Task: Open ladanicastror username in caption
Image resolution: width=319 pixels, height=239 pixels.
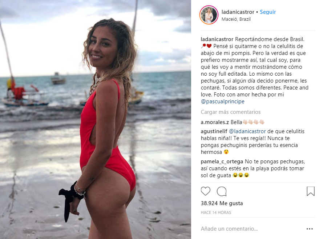Action: point(217,39)
